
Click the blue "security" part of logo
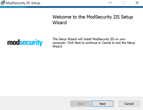pos(31,43)
